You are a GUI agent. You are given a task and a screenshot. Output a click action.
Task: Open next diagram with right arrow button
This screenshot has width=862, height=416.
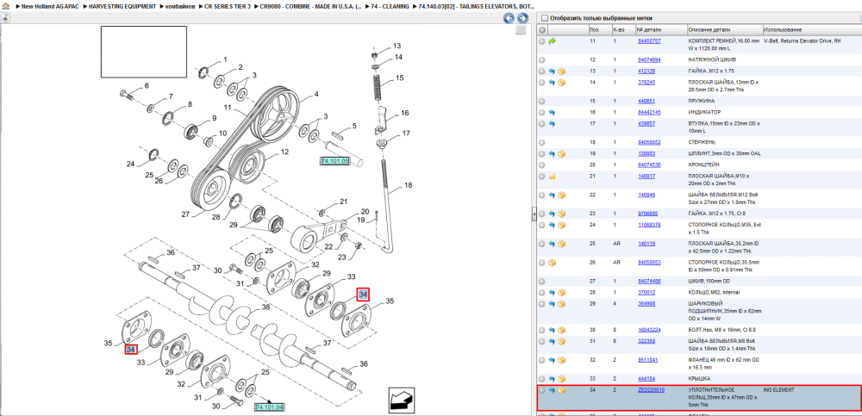point(522,18)
